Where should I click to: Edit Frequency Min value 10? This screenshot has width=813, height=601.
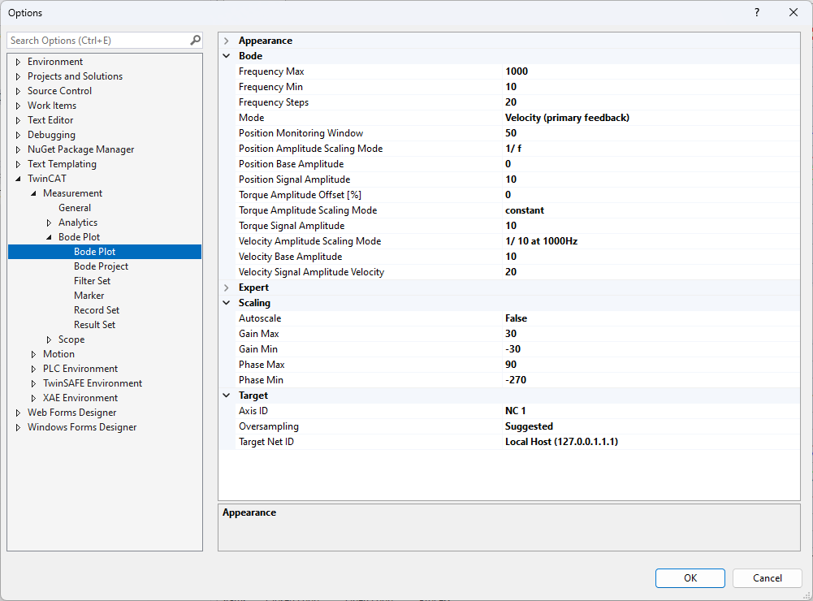(651, 87)
